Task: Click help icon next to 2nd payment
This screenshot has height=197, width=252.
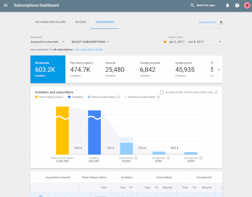Action: [x=201, y=158]
